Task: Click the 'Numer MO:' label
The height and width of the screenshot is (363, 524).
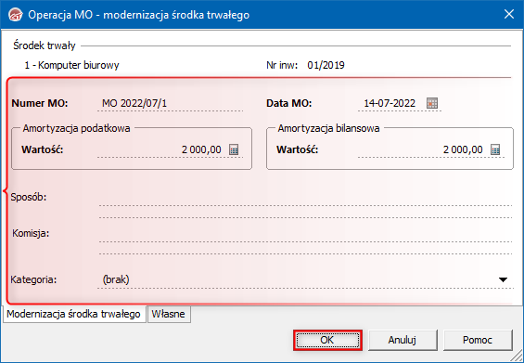Action: click(x=40, y=103)
